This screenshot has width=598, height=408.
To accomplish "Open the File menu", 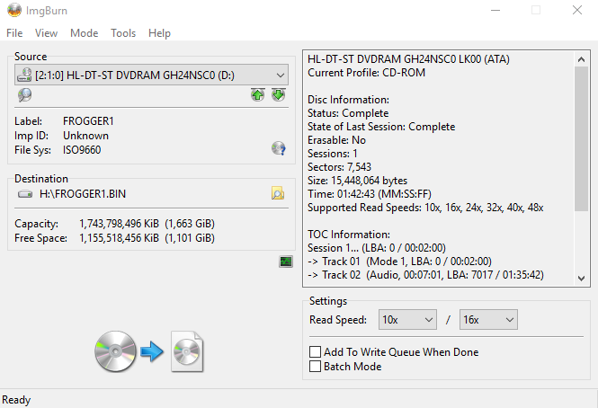I will click(14, 33).
